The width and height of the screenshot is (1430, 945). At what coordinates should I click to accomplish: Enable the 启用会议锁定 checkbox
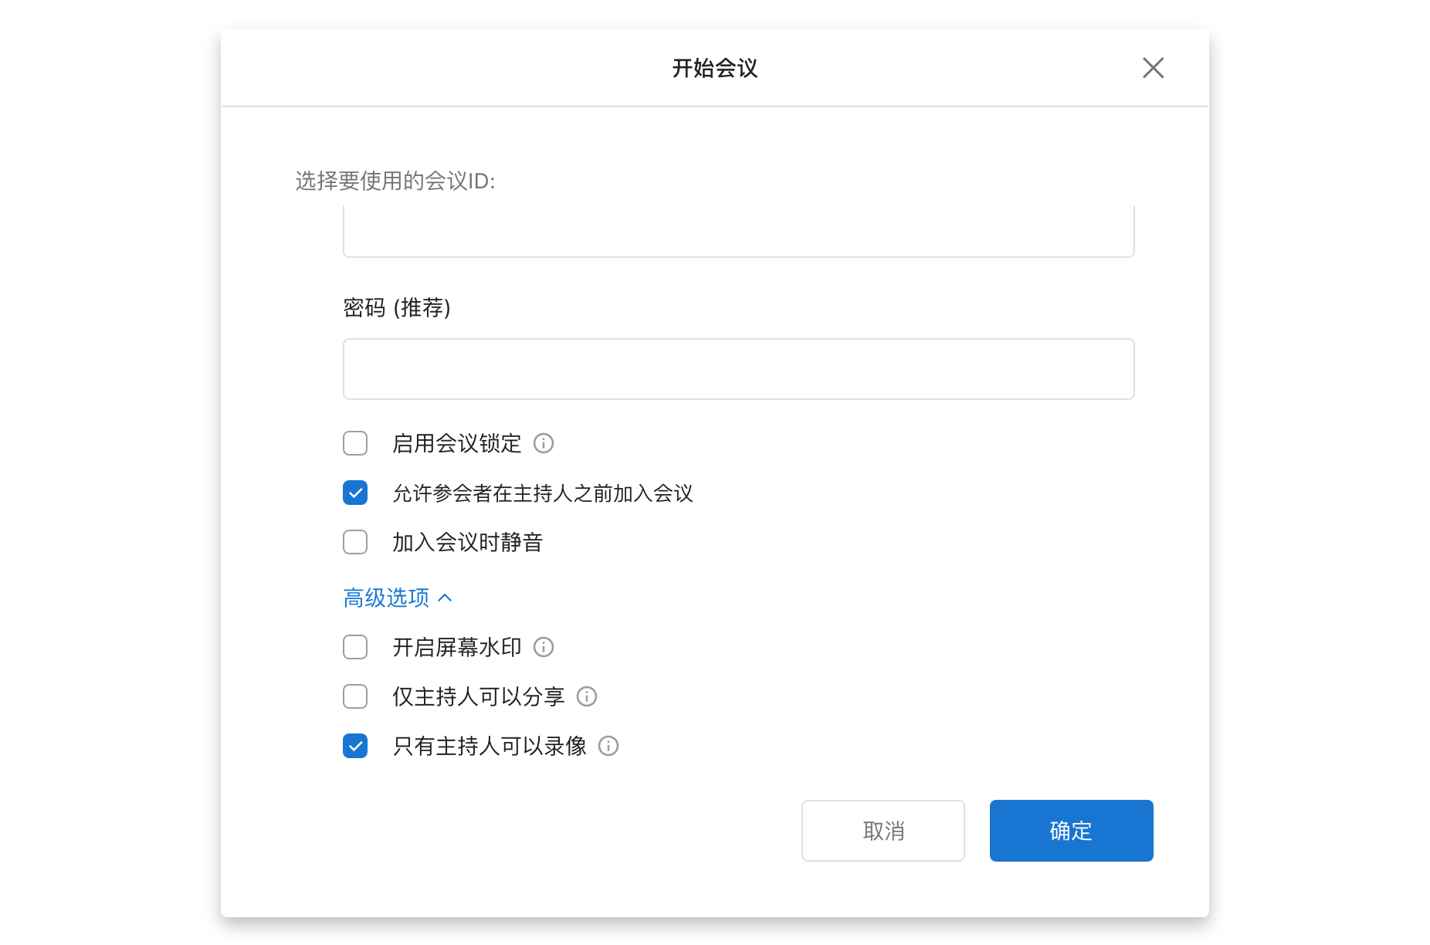355,443
